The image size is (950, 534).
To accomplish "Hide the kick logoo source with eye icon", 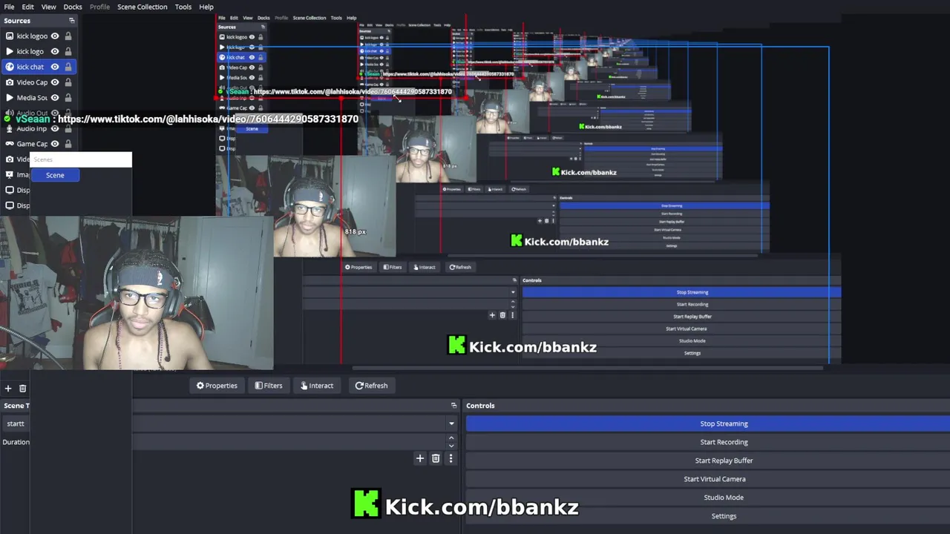I will (54, 36).
